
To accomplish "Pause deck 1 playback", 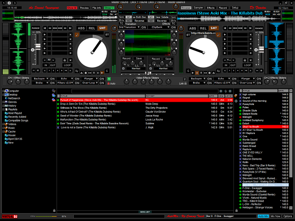I will 98,73.
